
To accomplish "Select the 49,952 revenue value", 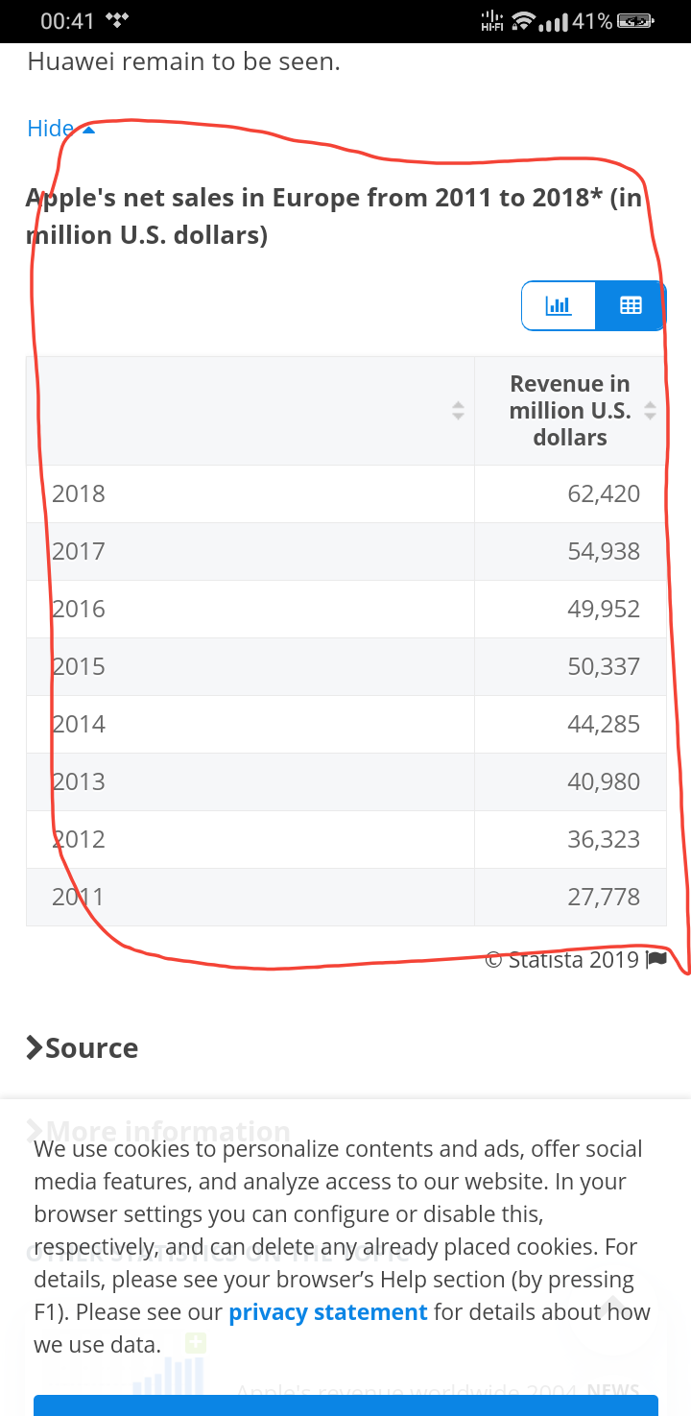I will 604,610.
